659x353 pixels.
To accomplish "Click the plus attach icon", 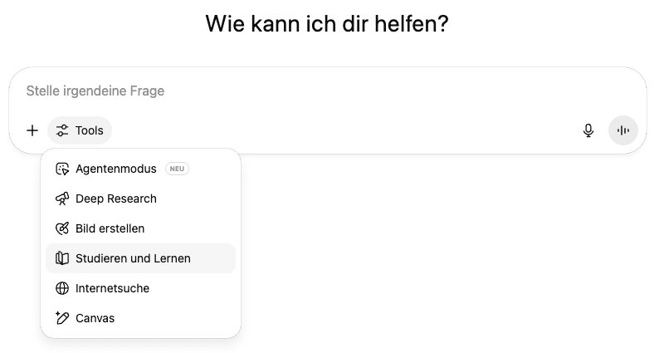I will point(32,130).
